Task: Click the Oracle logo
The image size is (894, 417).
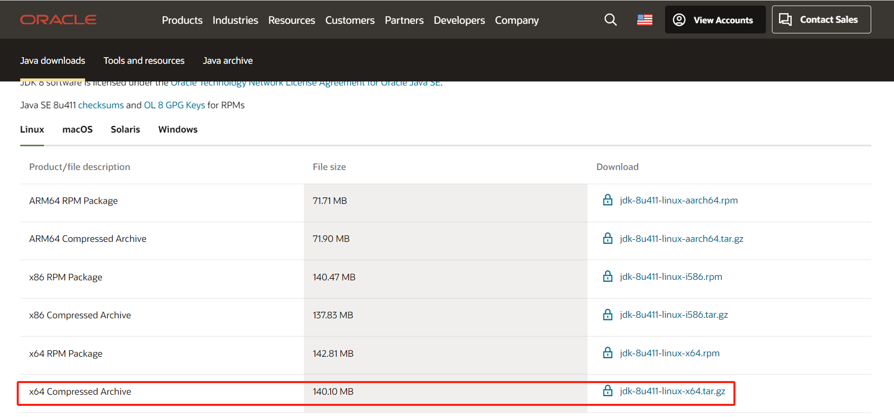Action: pos(58,20)
